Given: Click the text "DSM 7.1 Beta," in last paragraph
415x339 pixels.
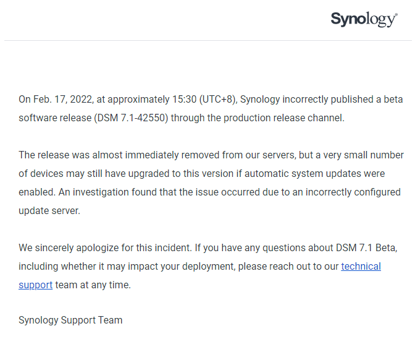Looking at the screenshot, I should (x=367, y=248).
